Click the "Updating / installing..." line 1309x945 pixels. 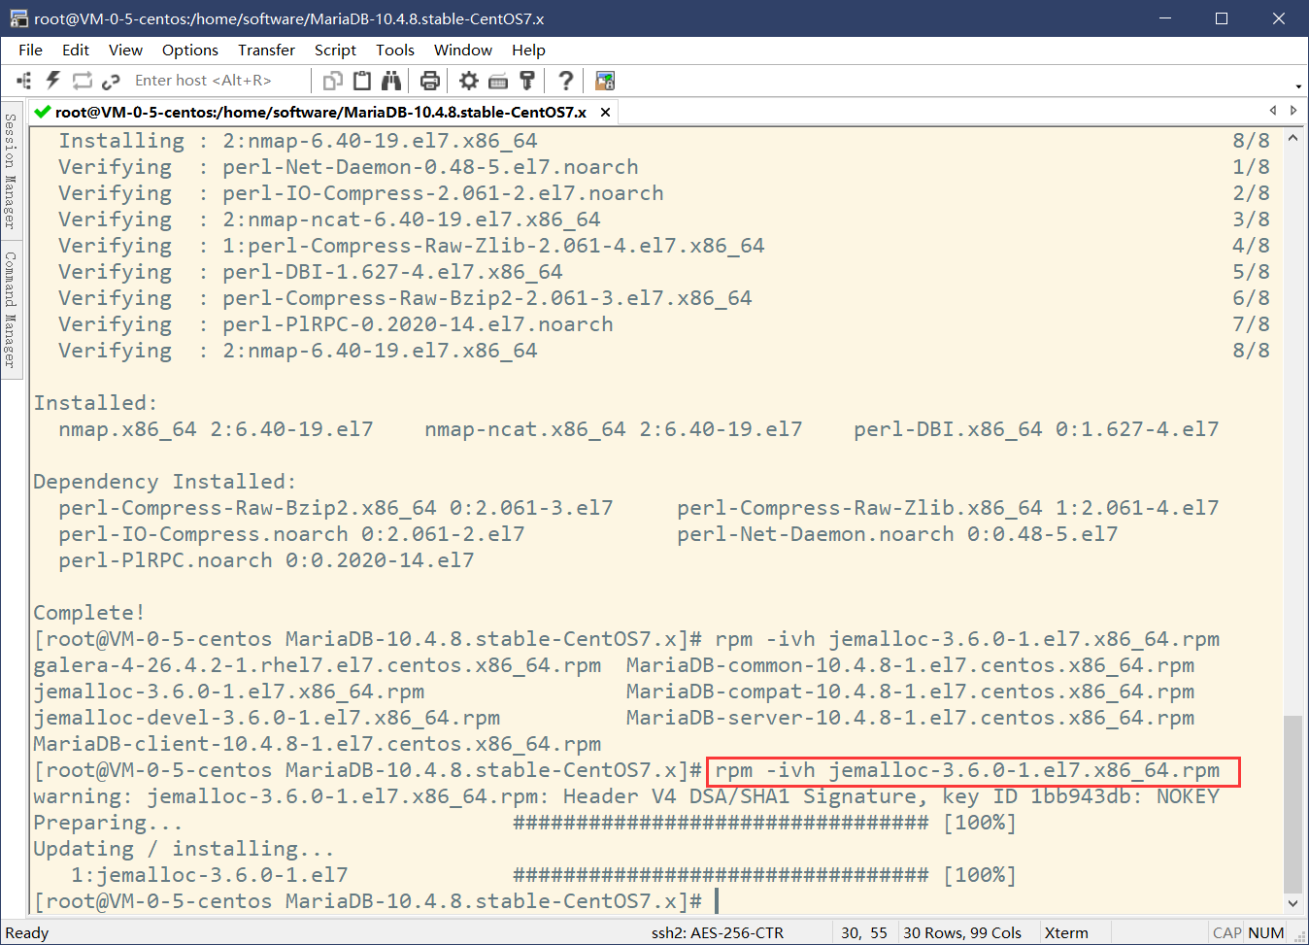pyautogui.click(x=184, y=849)
